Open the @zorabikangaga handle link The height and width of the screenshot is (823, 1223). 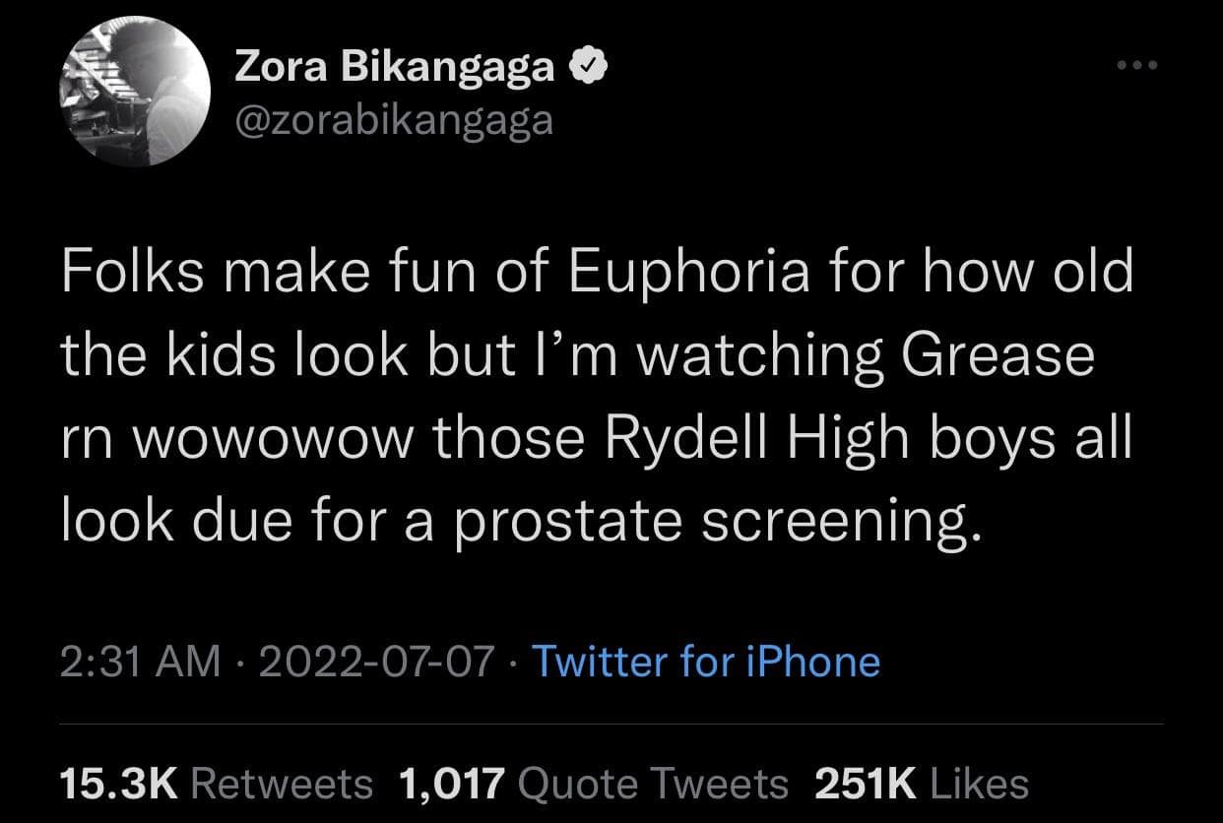tap(394, 119)
